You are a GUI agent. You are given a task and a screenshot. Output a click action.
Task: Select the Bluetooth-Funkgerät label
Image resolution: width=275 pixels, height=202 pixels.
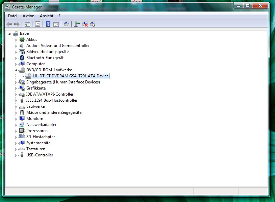pos(45,58)
